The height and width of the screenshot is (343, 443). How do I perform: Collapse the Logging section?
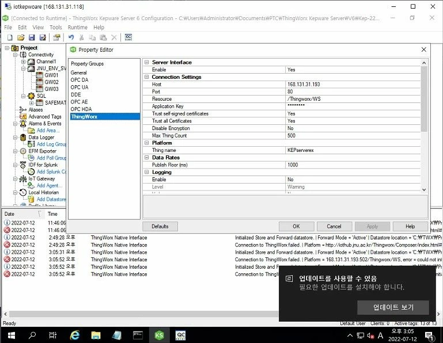point(147,172)
